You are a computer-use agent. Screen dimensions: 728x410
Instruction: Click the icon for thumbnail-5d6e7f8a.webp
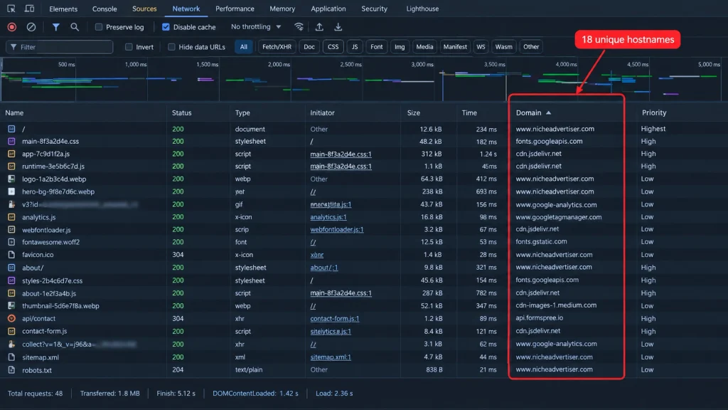(11, 306)
